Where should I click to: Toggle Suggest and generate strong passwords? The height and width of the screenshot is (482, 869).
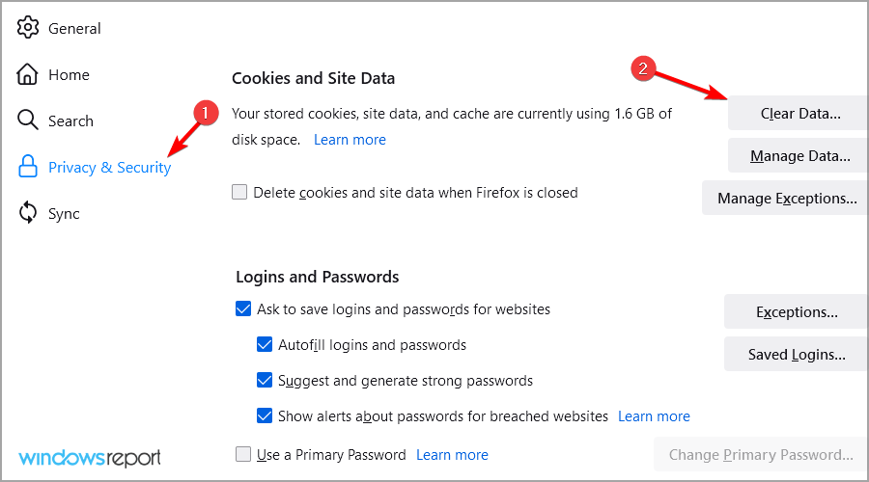[266, 381]
